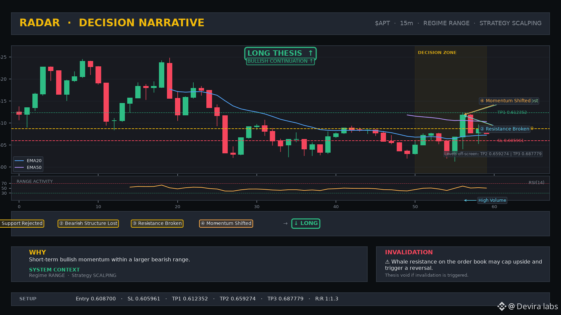Click the 70 level on RSI axis
Viewport: 561px width, 315px height.
tap(4, 184)
